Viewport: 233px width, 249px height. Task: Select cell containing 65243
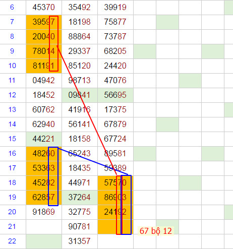pyautogui.click(x=80, y=154)
